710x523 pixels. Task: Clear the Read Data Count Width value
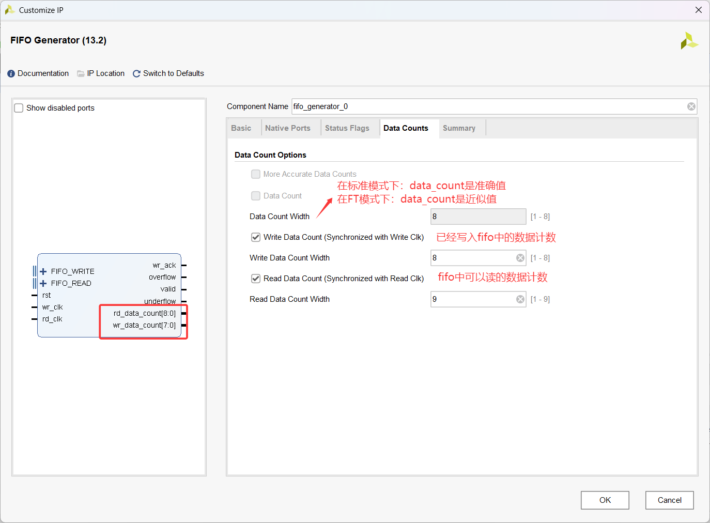coord(520,299)
